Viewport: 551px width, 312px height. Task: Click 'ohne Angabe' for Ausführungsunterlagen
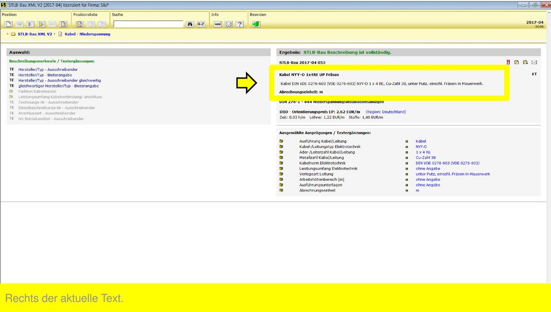[x=428, y=185]
